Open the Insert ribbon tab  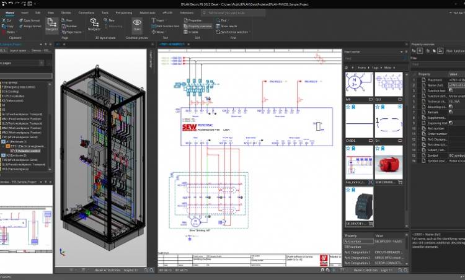[25, 12]
